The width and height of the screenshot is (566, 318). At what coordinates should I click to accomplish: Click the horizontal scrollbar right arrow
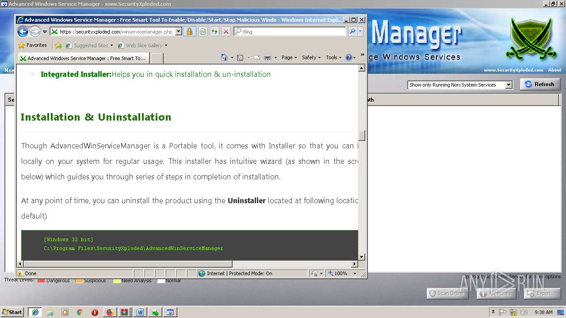[354, 264]
